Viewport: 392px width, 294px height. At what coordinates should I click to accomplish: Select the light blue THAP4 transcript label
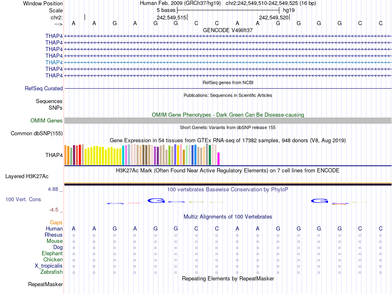click(54, 62)
